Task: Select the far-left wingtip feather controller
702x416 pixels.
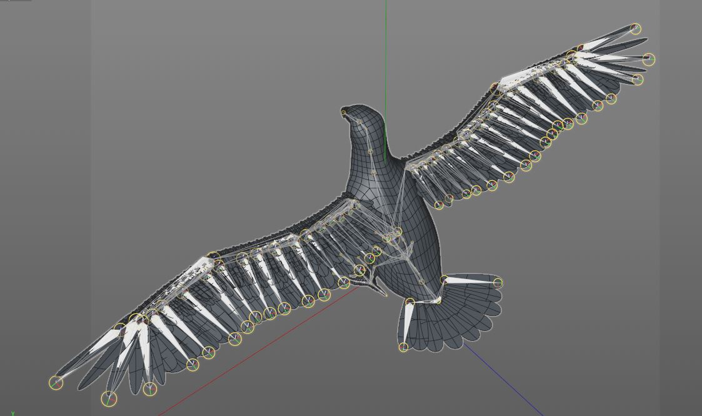Action: point(56,382)
